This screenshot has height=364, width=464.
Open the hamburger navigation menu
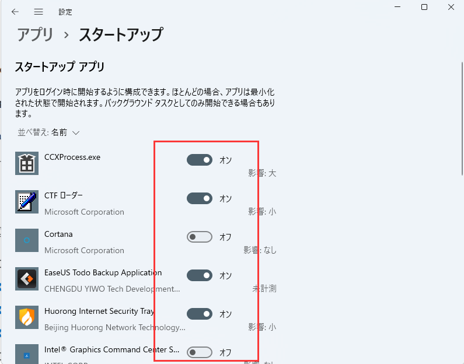(x=39, y=12)
